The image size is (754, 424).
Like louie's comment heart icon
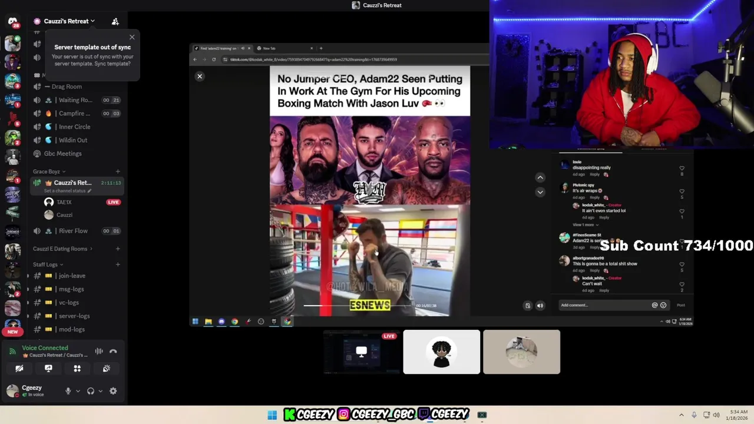[x=682, y=168]
